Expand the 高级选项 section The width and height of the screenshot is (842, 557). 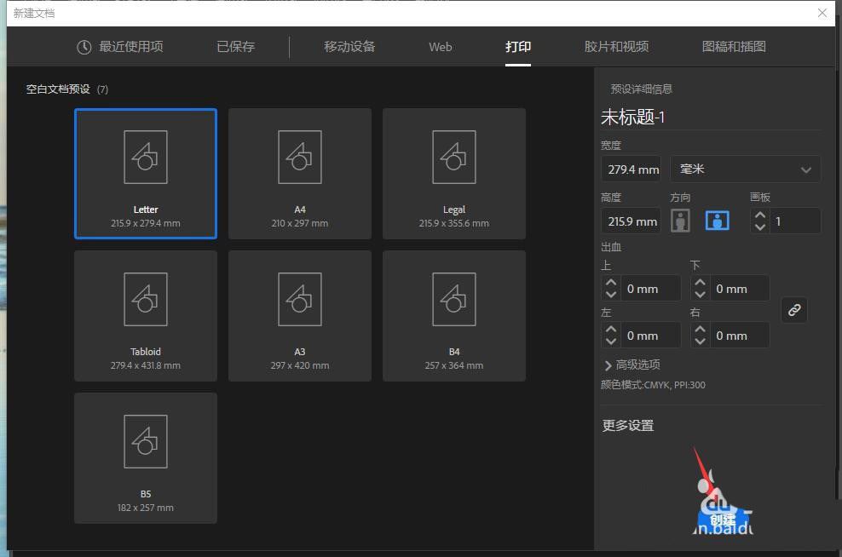pos(635,365)
